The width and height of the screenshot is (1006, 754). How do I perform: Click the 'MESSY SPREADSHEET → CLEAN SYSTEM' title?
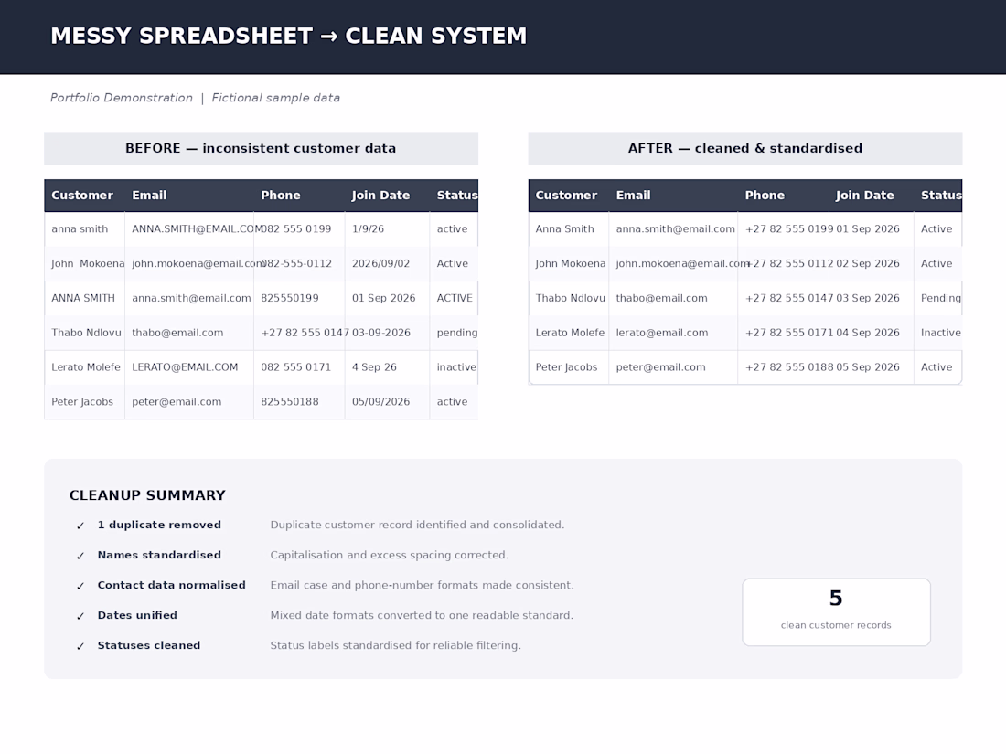click(289, 36)
